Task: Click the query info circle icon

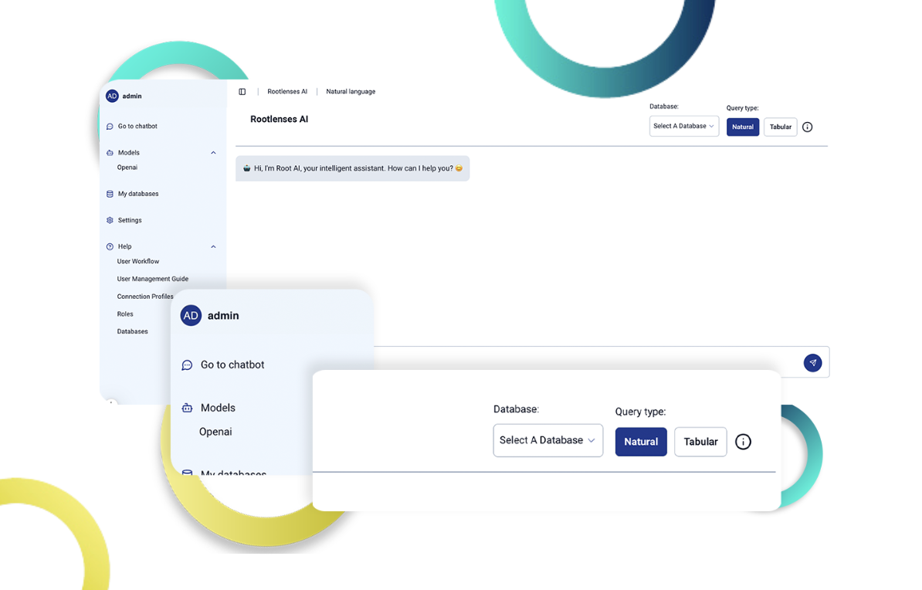Action: (807, 127)
